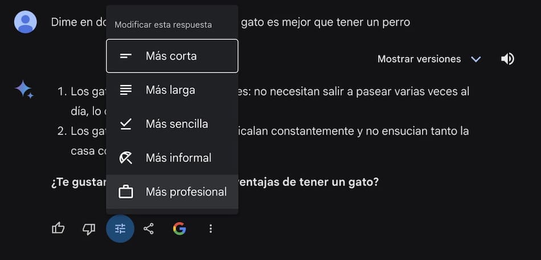
Task: Click the thumbs down icon
Action: coord(89,229)
